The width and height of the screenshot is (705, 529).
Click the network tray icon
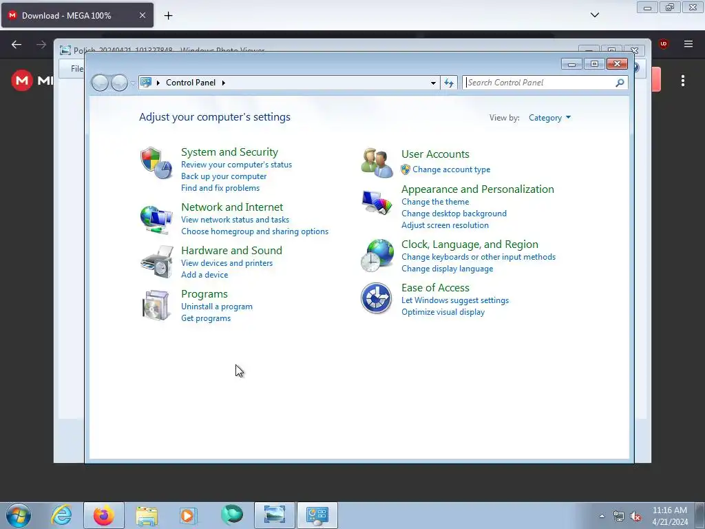pos(619,517)
